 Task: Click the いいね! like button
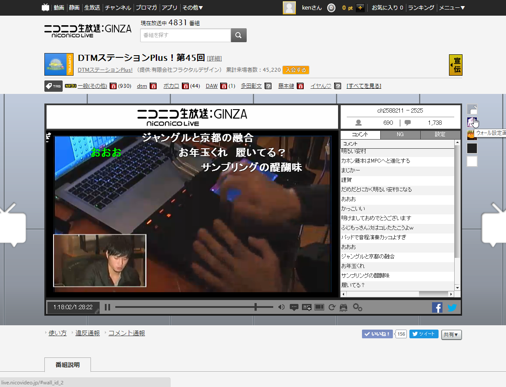[377, 334]
